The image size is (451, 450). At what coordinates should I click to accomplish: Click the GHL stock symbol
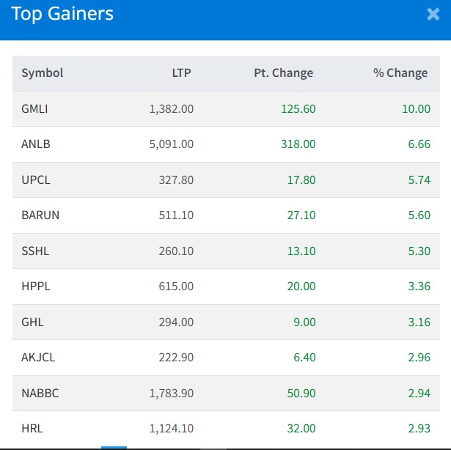[x=32, y=322]
